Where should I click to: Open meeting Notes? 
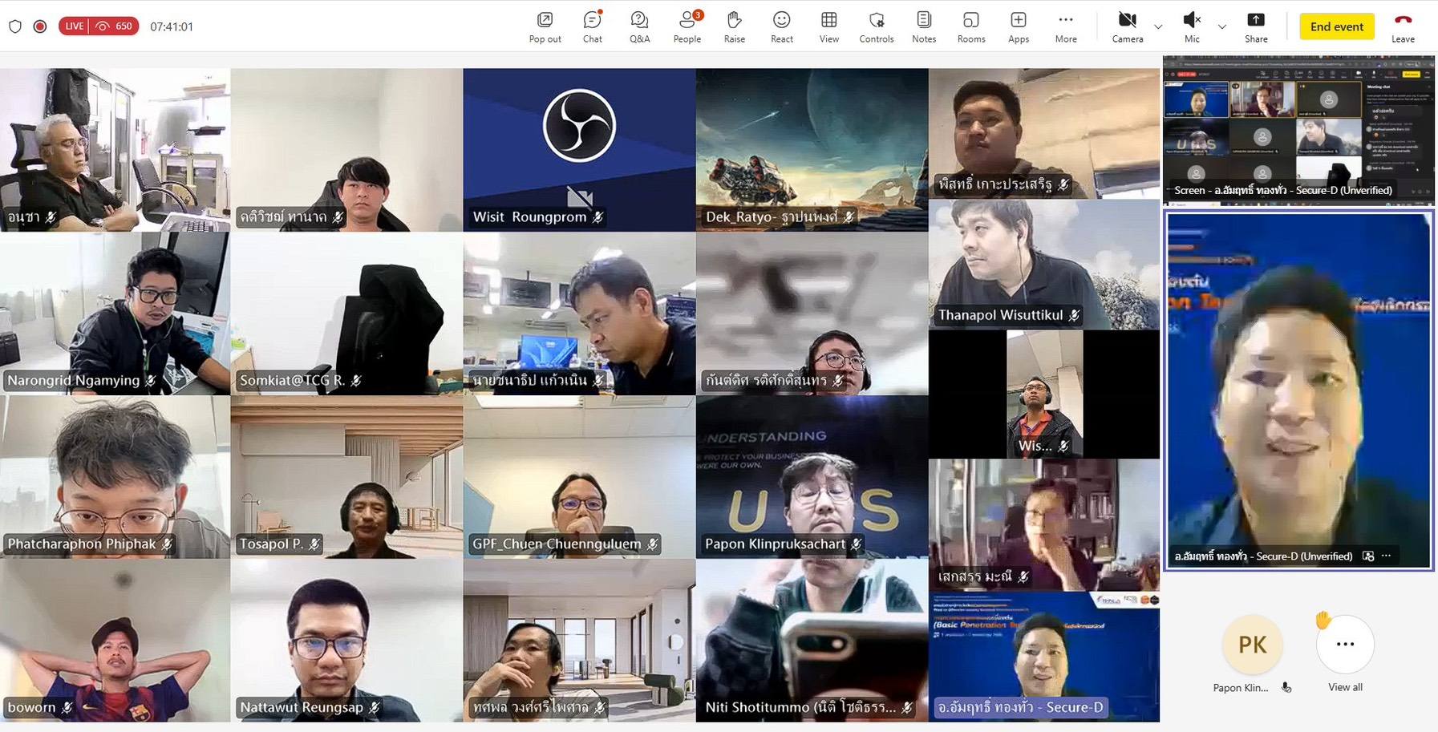click(923, 26)
